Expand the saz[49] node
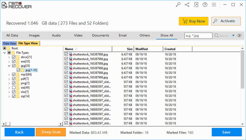The height and width of the screenshot is (140, 246). [x=9, y=88]
